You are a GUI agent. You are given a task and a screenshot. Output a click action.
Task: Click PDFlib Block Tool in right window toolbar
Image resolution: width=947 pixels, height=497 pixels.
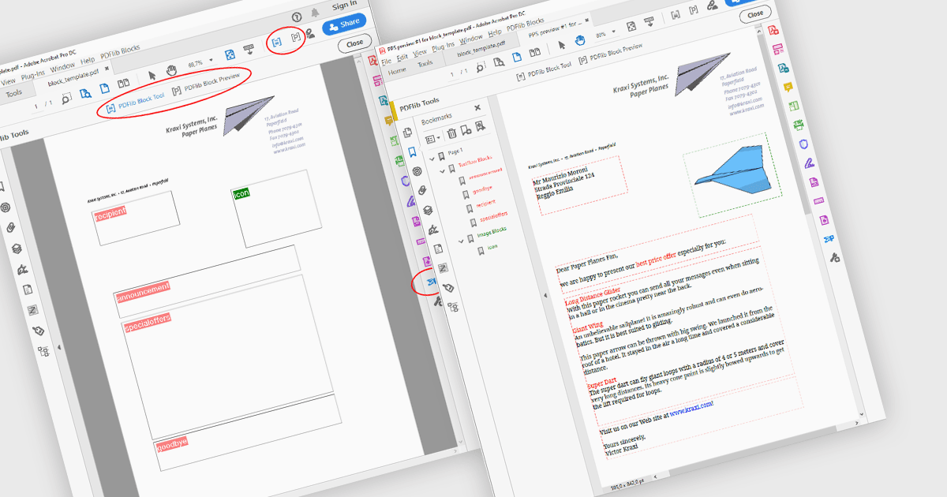point(543,69)
